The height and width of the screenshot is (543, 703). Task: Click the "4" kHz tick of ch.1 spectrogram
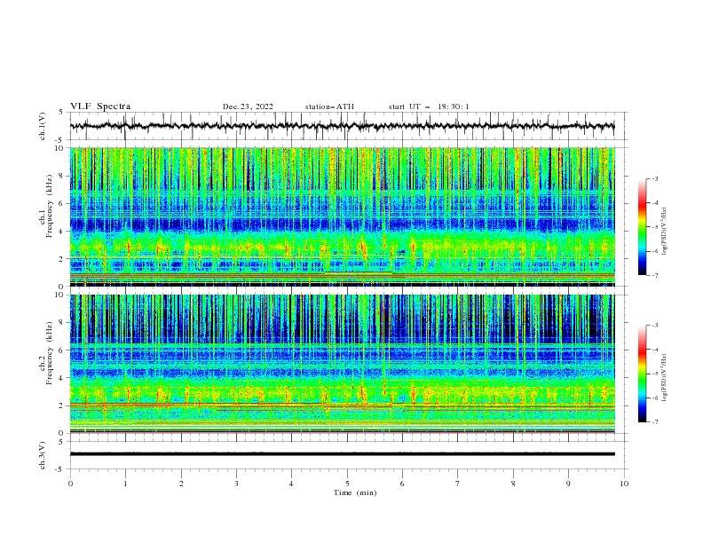62,232
